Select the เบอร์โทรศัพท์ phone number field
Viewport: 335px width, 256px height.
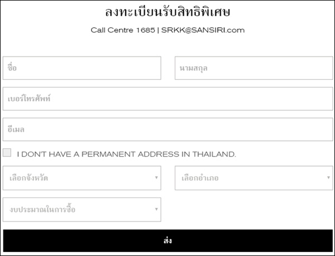click(167, 99)
